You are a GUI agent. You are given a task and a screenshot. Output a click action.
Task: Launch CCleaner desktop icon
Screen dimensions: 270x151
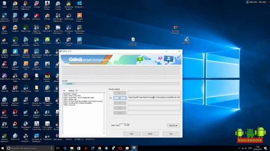(5, 65)
